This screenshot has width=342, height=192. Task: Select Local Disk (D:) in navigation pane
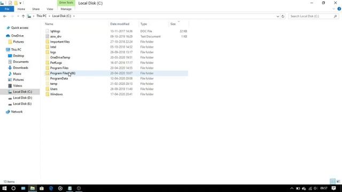(x=22, y=98)
